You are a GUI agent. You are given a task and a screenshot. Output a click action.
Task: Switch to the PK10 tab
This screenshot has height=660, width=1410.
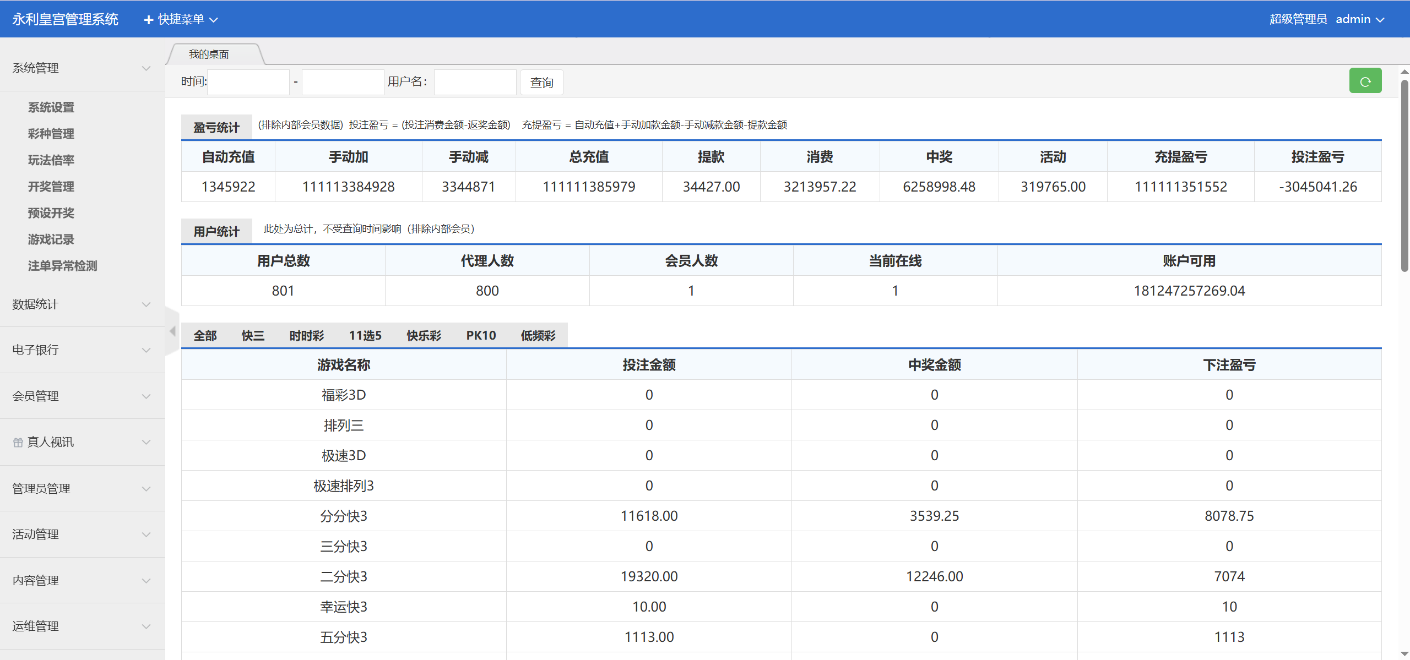tap(481, 335)
